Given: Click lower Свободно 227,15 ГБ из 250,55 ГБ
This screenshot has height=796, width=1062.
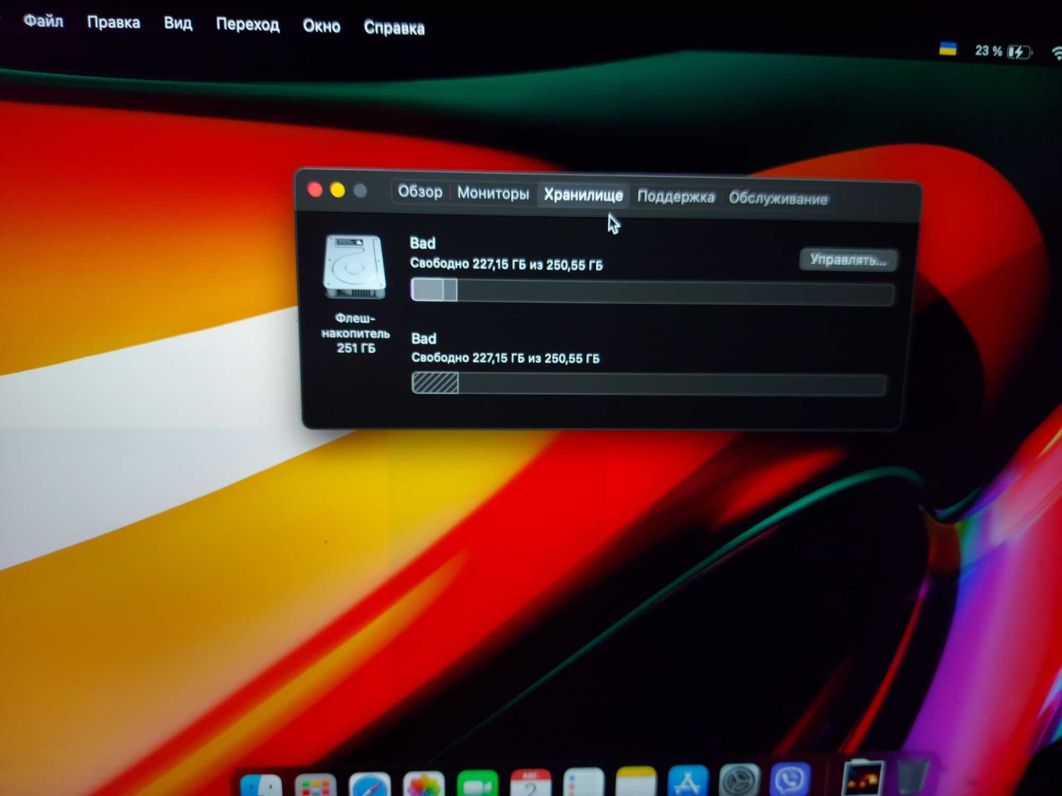Looking at the screenshot, I should [506, 358].
